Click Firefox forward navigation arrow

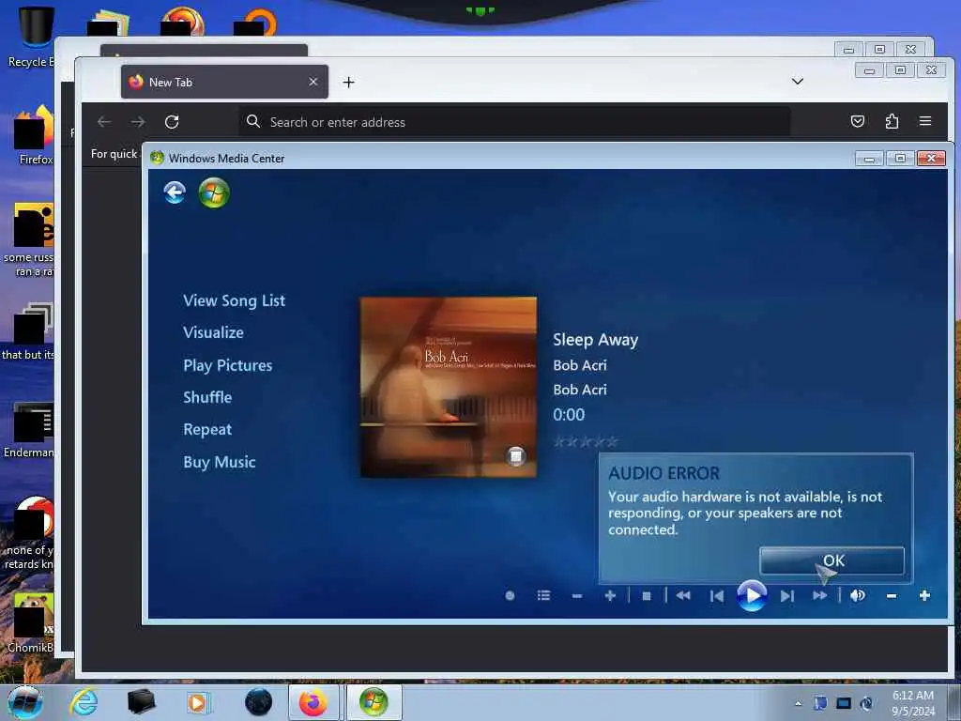[x=138, y=122]
